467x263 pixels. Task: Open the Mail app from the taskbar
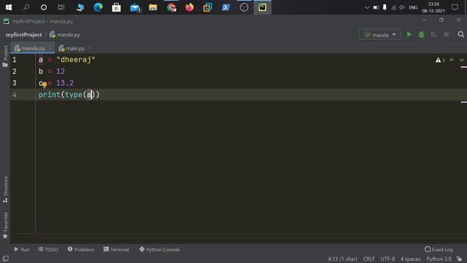135,7
